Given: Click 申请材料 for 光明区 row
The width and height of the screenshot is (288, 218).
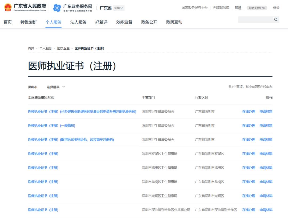Looking at the screenshot, I should point(266,196).
